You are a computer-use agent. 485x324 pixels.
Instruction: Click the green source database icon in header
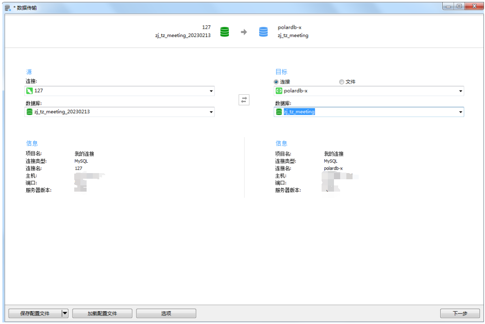(225, 31)
